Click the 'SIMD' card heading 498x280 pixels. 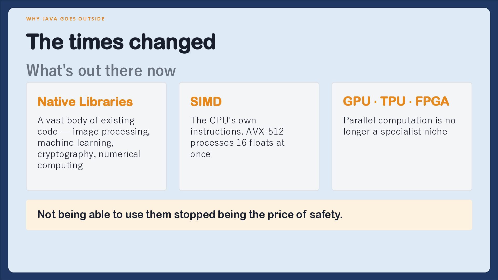pos(206,101)
